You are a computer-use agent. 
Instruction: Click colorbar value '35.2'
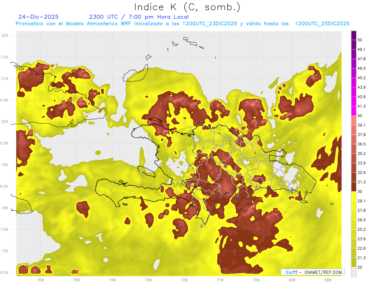[x=361, y=153]
